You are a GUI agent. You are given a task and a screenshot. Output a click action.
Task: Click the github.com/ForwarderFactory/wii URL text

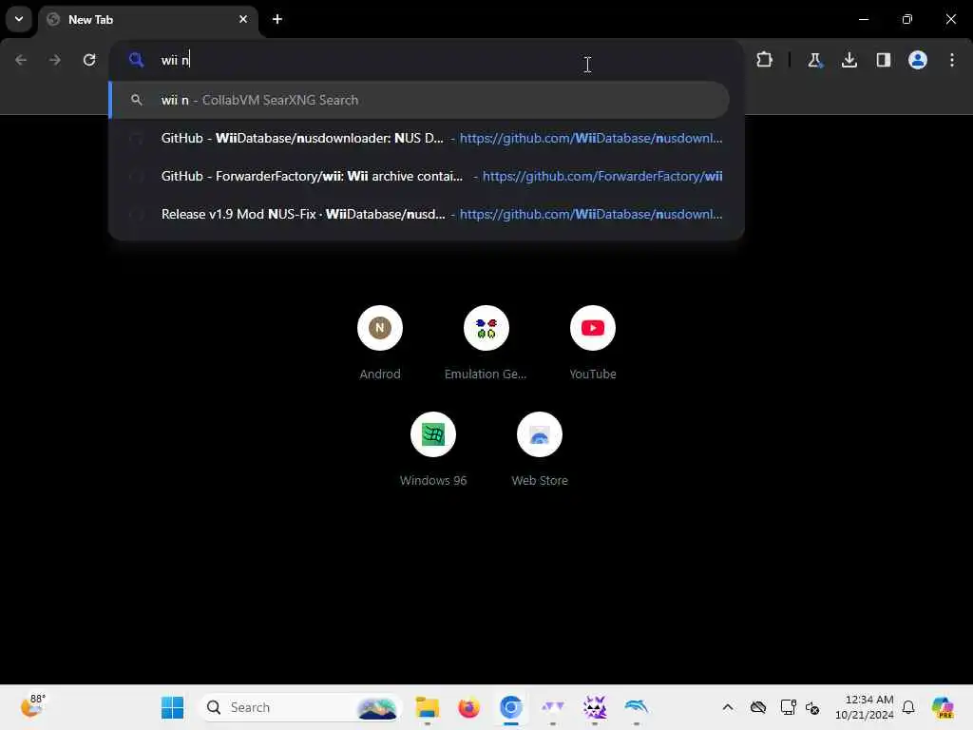click(601, 176)
